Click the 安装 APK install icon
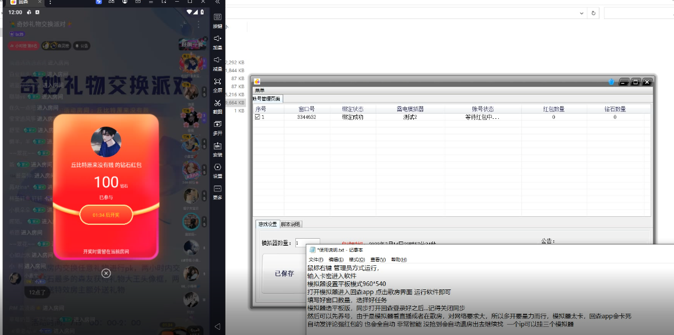 click(217, 148)
